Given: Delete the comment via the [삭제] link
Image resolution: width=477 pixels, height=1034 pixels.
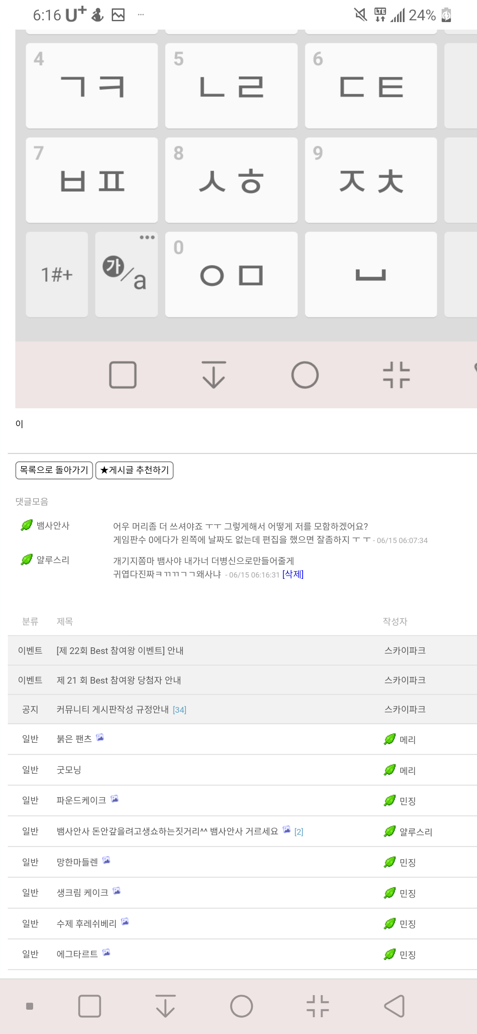Looking at the screenshot, I should click(293, 574).
